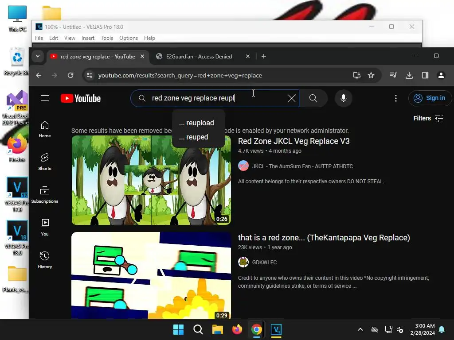Viewport: 454px width, 340px height.
Task: Sign in to YouTube
Action: pyautogui.click(x=430, y=98)
